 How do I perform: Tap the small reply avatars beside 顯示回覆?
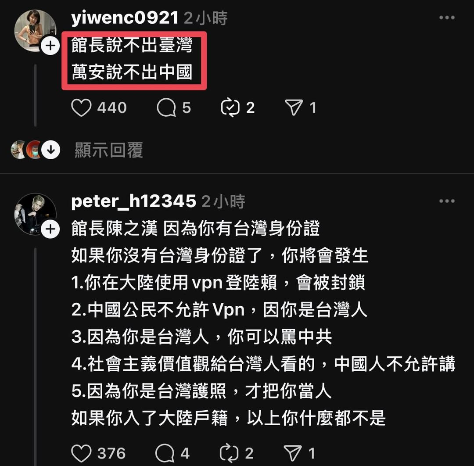click(26, 150)
